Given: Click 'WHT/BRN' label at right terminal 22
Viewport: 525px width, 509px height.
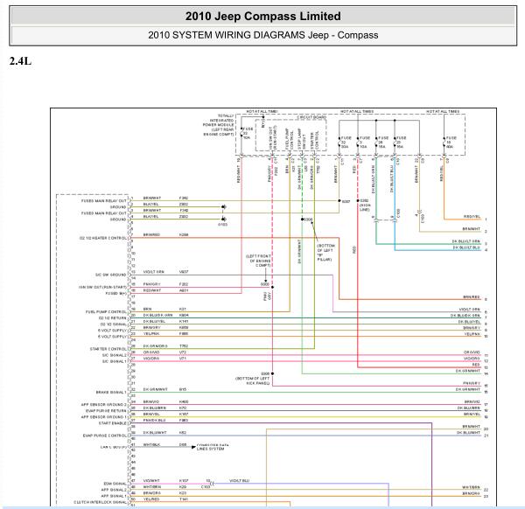Looking at the screenshot, I should pos(471,488).
